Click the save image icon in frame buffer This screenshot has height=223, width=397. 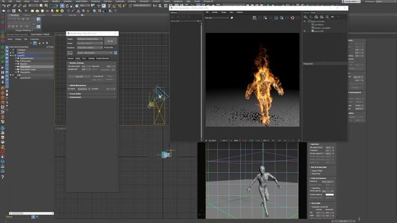(254, 18)
